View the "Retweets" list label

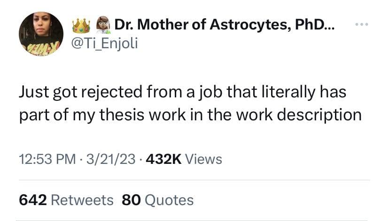pyautogui.click(x=82, y=200)
